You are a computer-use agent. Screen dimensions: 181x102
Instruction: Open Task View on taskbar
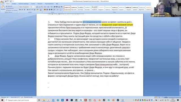pos(39,100)
